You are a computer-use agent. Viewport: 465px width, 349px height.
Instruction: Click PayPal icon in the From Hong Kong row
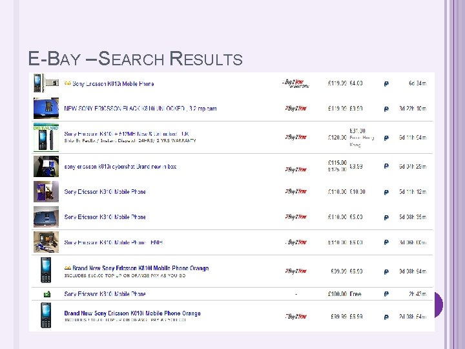pos(386,138)
